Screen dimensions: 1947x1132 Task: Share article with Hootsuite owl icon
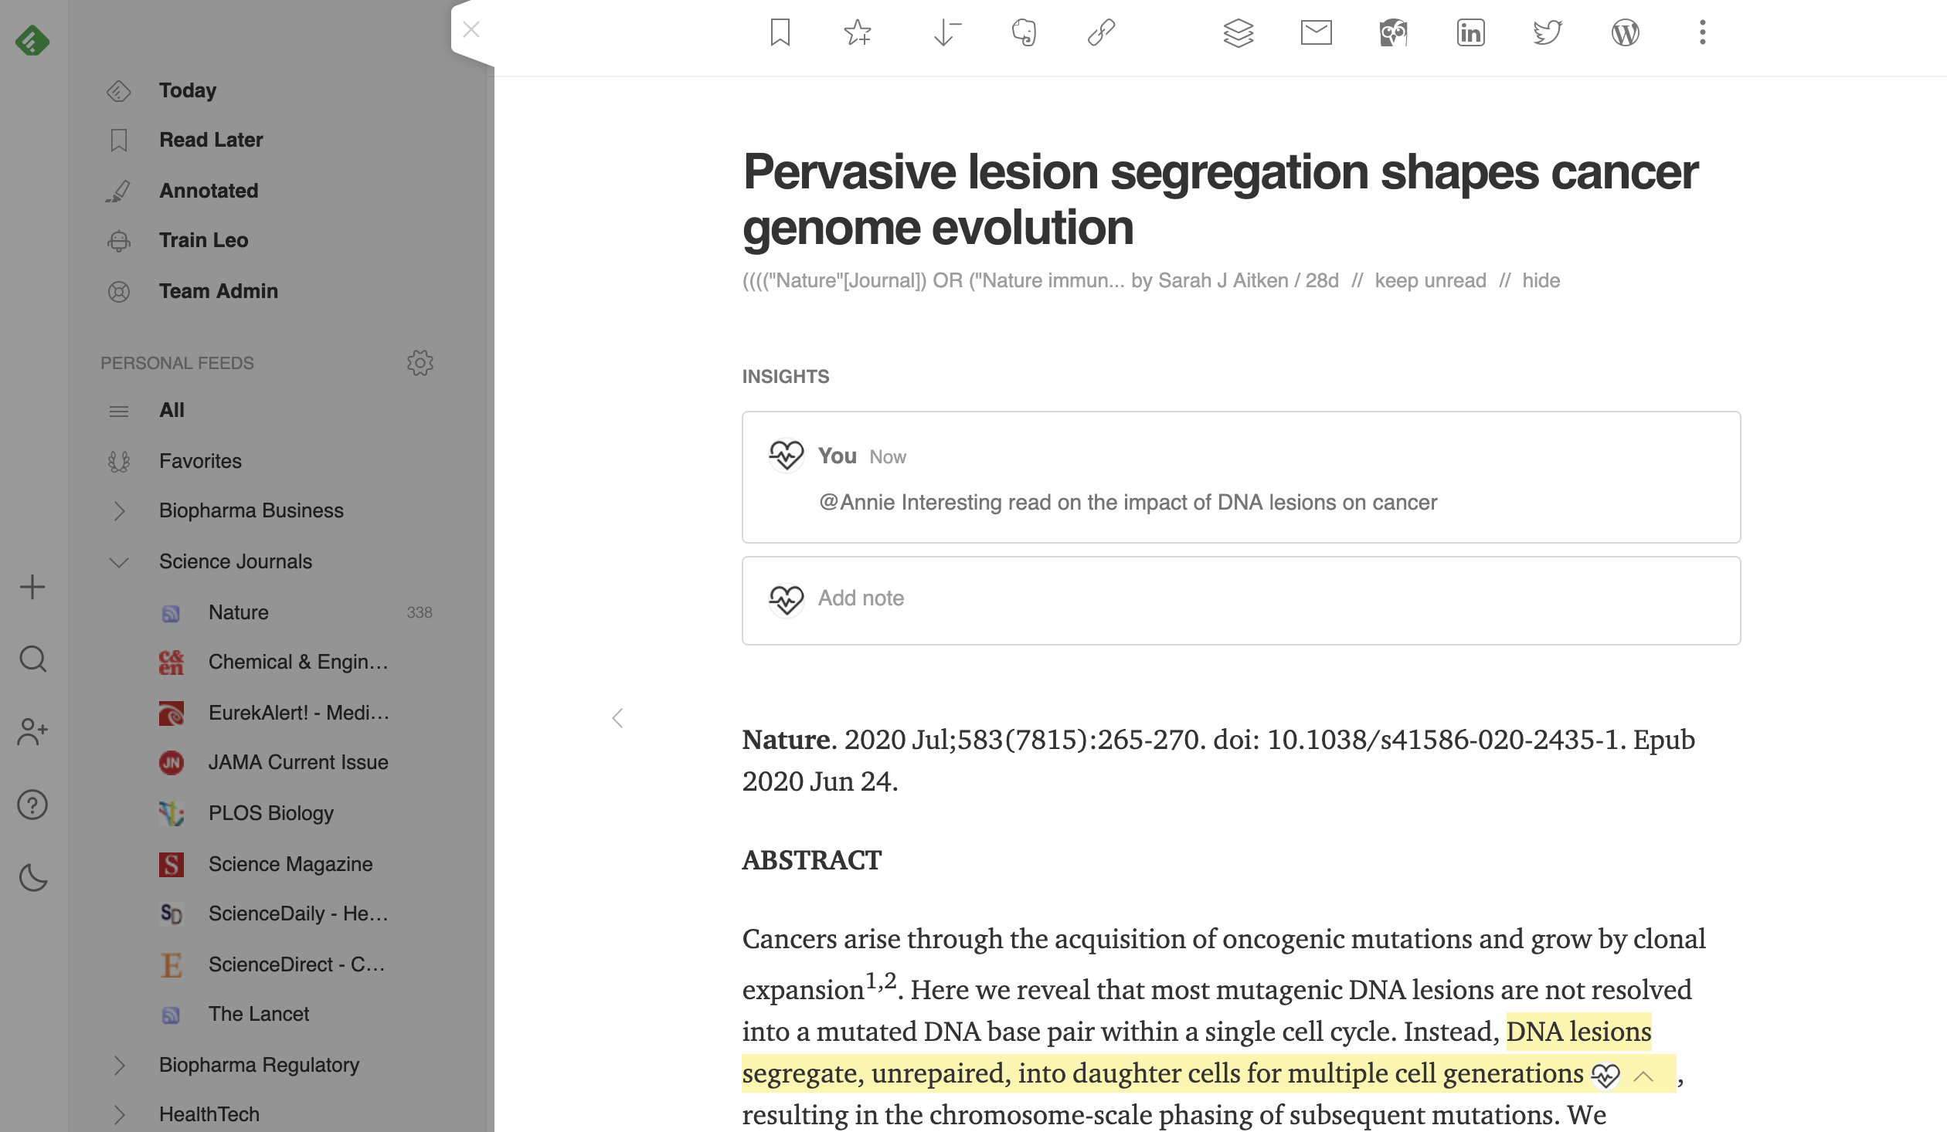click(x=1393, y=32)
